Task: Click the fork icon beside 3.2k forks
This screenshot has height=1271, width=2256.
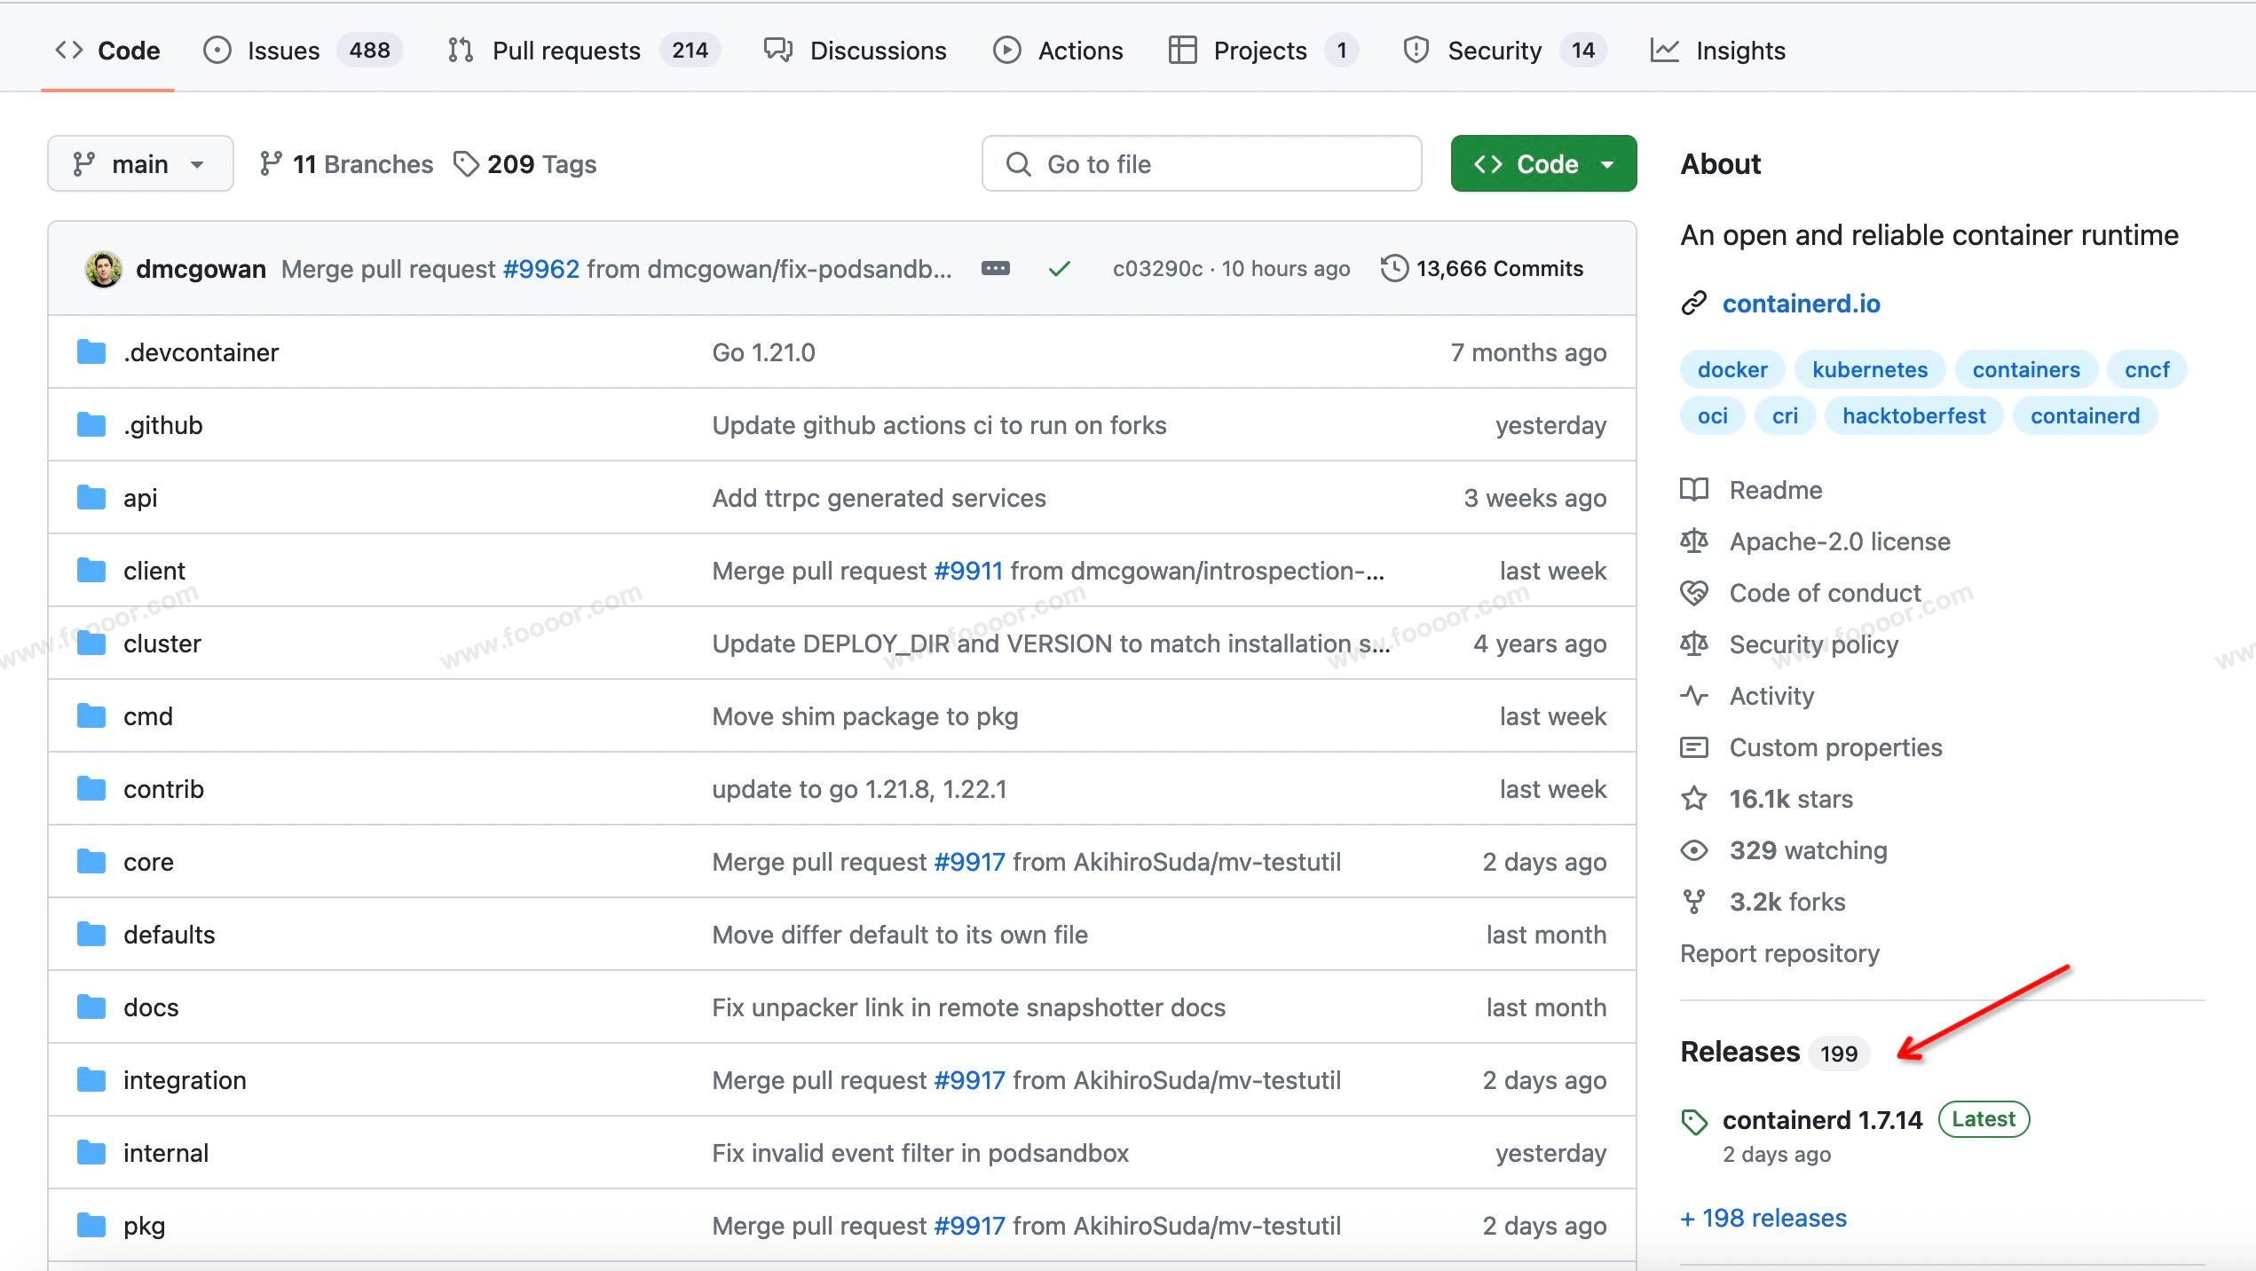Action: coord(1693,902)
